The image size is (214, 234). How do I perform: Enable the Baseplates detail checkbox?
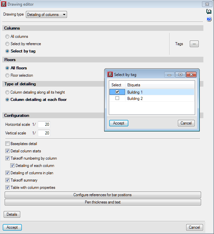pyautogui.click(x=8, y=144)
